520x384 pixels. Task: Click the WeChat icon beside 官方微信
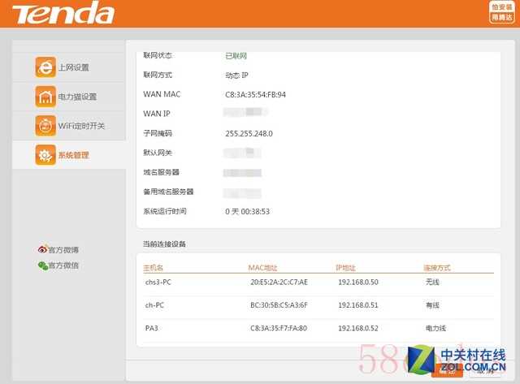pos(42,265)
